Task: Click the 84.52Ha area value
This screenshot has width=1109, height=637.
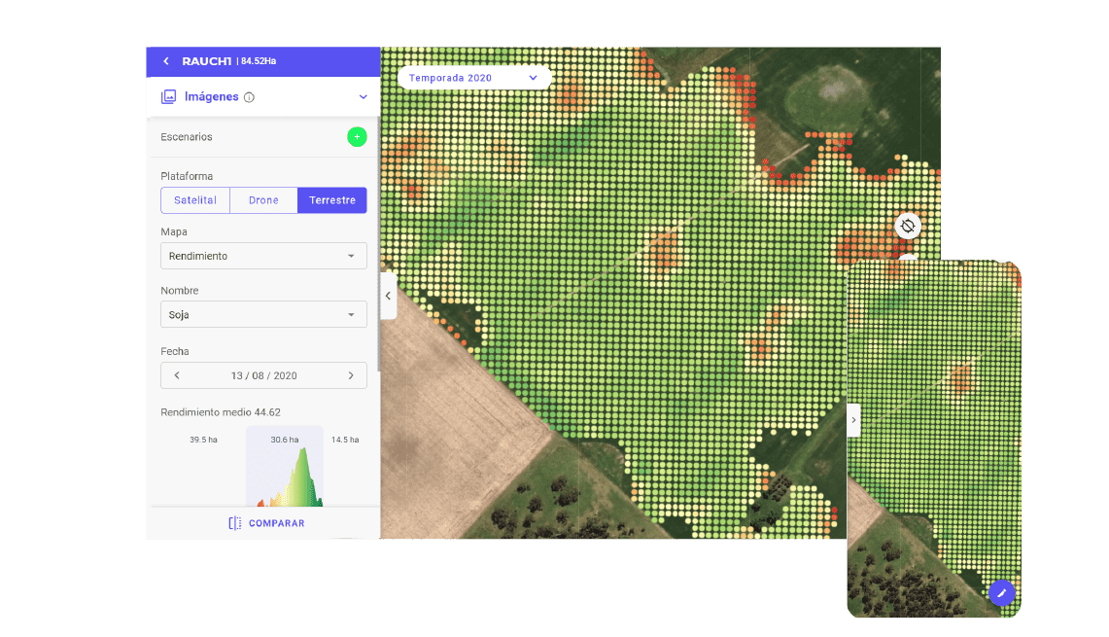Action: [259, 61]
